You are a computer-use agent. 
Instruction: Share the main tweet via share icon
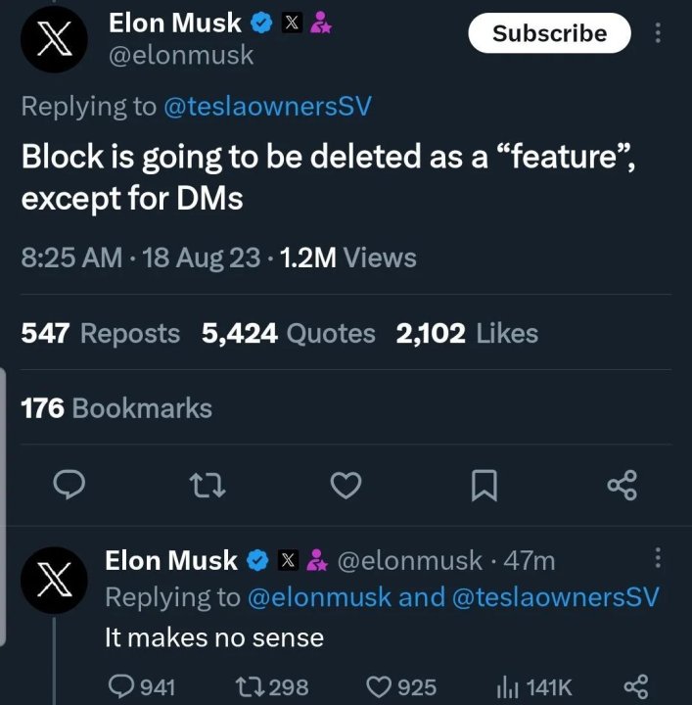[x=622, y=484]
